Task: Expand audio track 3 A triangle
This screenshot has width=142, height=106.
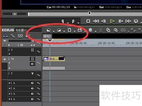Action: click(x=9, y=94)
